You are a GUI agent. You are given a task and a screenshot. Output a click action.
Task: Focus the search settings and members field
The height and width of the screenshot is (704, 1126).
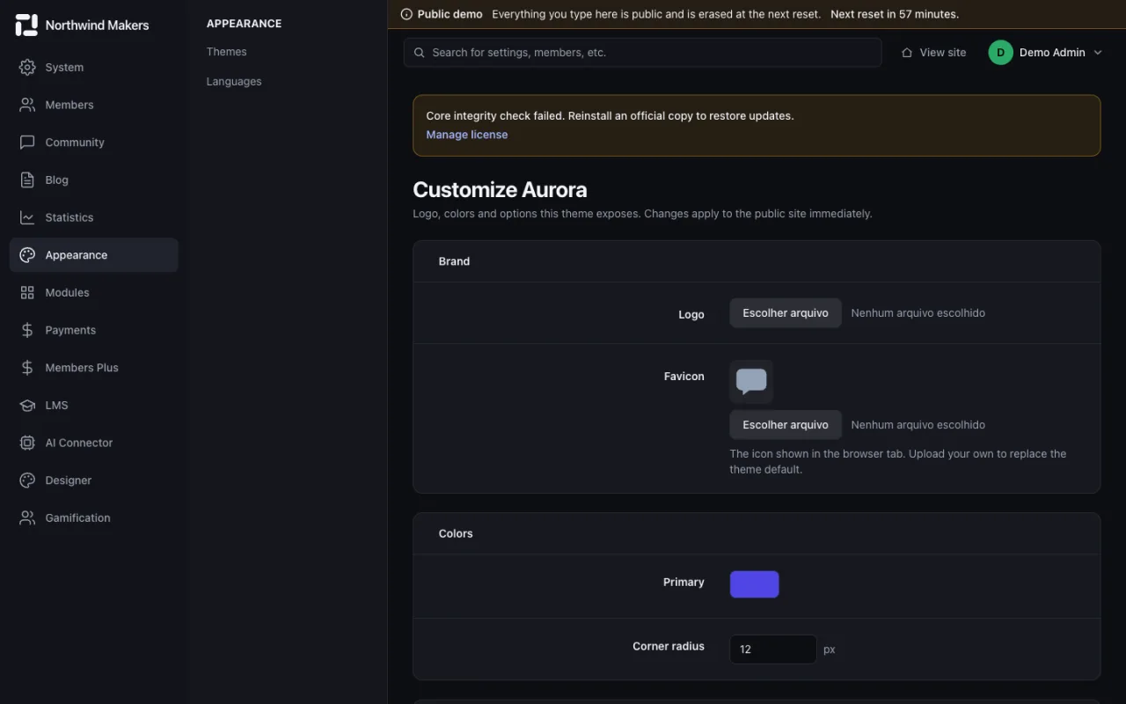tap(643, 53)
